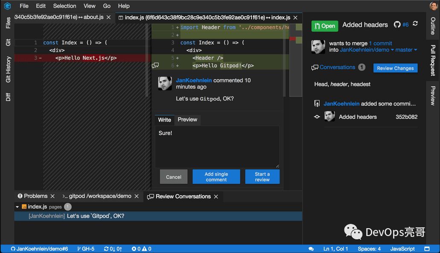Click the errors and warnings counter

(141, 249)
